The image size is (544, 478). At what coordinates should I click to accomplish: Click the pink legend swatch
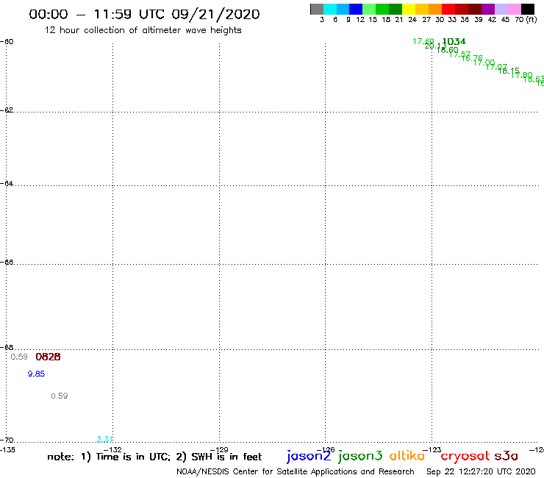coord(514,9)
